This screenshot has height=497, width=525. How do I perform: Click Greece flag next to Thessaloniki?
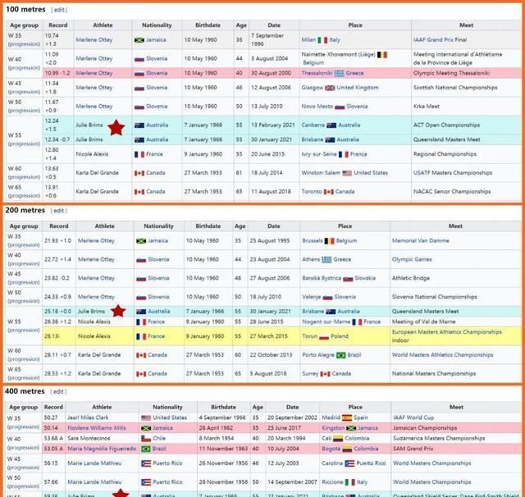click(339, 73)
